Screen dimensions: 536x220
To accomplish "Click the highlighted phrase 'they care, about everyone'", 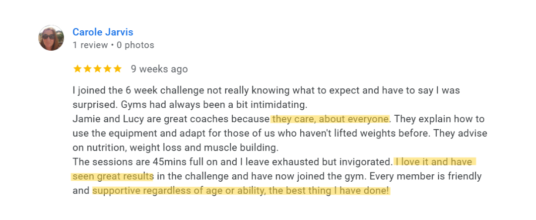I will (330, 119).
